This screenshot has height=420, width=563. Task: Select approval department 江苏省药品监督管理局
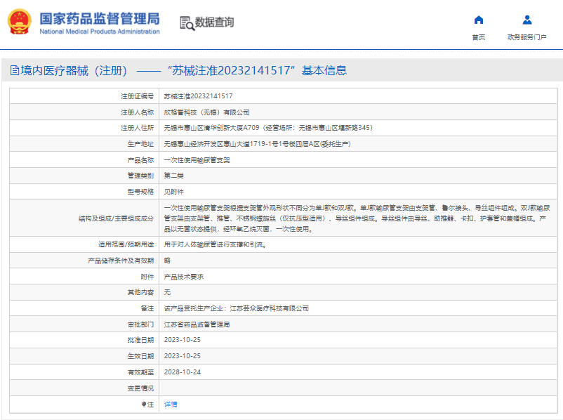tap(197, 324)
